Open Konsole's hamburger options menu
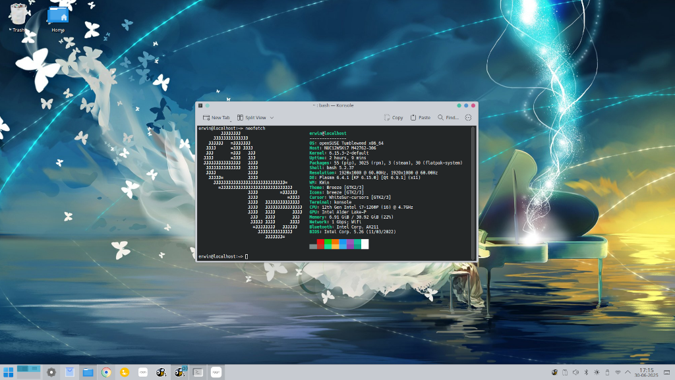675x380 pixels. click(x=469, y=117)
